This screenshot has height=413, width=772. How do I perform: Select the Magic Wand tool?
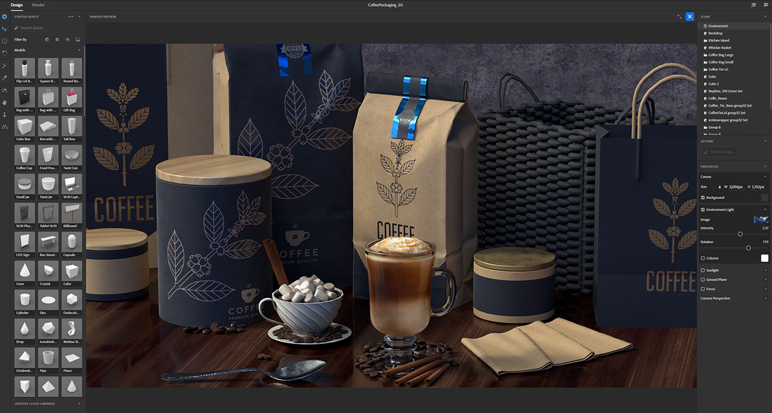[x=5, y=65]
